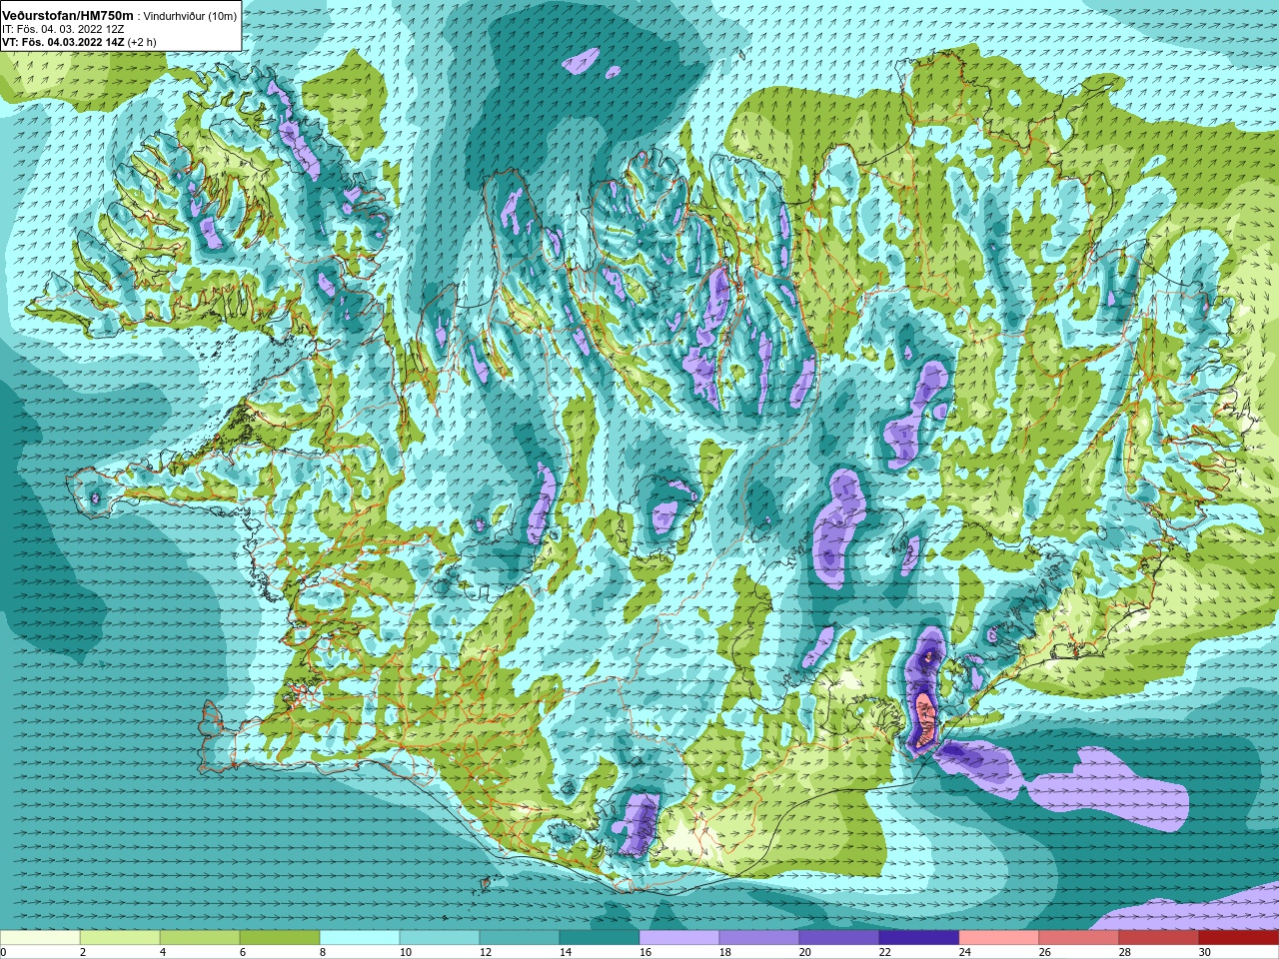Select the light teal 10–12 legend swatch
This screenshot has height=959, width=1279.
point(440,938)
